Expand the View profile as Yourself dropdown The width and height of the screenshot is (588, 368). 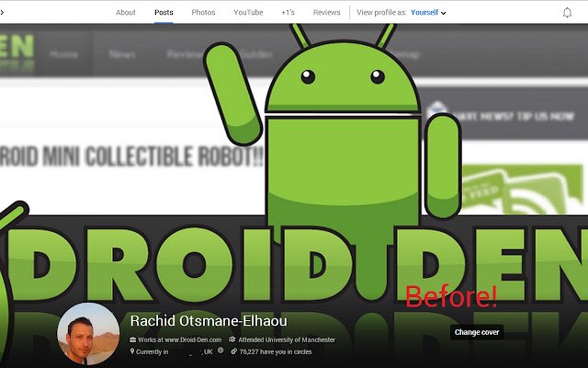[428, 12]
